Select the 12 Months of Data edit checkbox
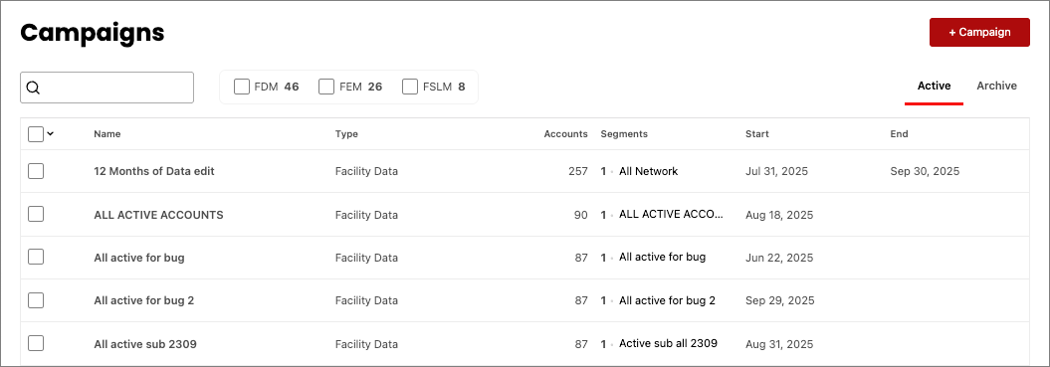1050x367 pixels. (x=36, y=171)
